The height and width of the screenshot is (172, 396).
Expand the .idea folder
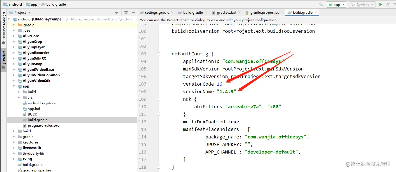pyautogui.click(x=14, y=30)
